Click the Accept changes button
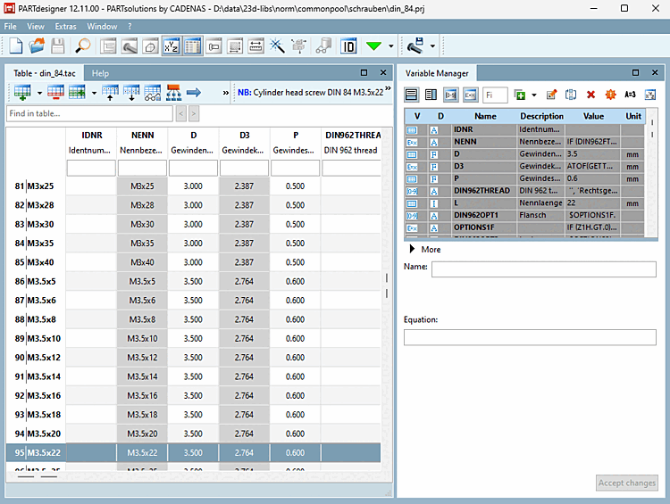670x504 pixels. tap(626, 483)
